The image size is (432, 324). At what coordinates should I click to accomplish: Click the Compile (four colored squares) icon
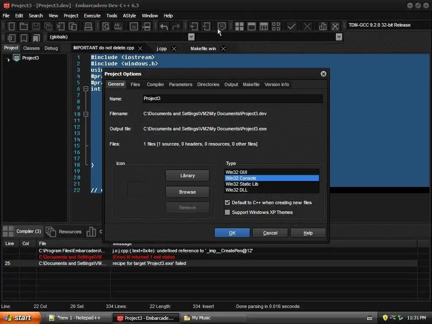click(239, 27)
